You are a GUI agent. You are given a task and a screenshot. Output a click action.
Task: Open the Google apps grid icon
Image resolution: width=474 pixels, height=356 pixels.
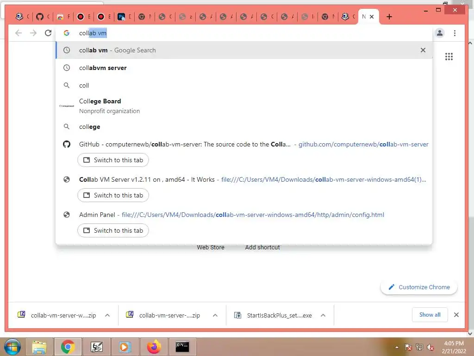point(449,57)
